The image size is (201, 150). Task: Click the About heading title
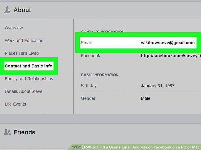(22, 10)
